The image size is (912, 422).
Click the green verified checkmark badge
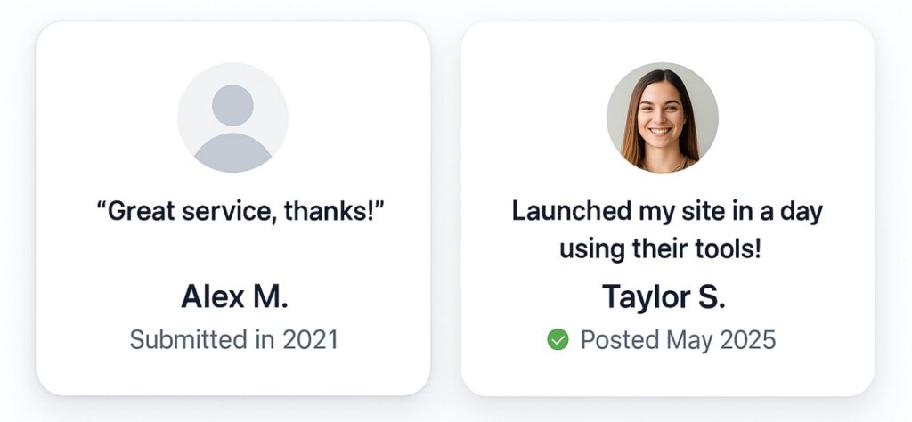tap(558, 339)
